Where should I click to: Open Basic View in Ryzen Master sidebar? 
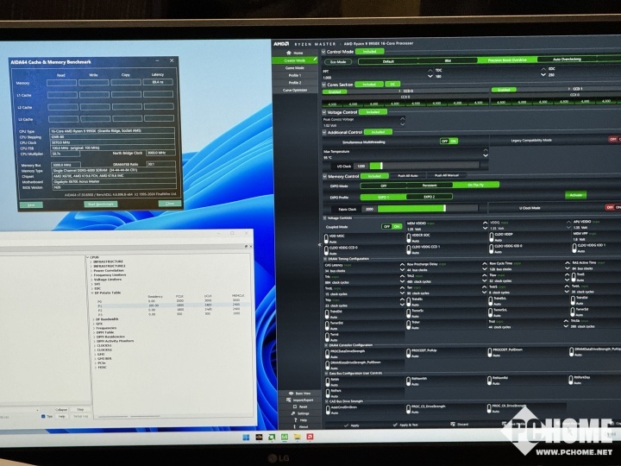click(x=299, y=394)
